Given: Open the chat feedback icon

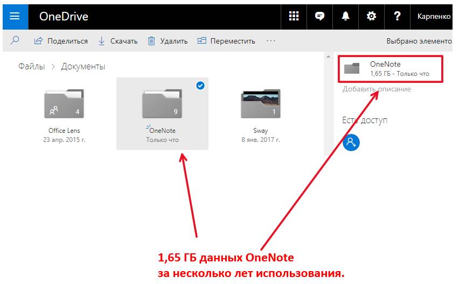Looking at the screenshot, I should click(x=319, y=16).
